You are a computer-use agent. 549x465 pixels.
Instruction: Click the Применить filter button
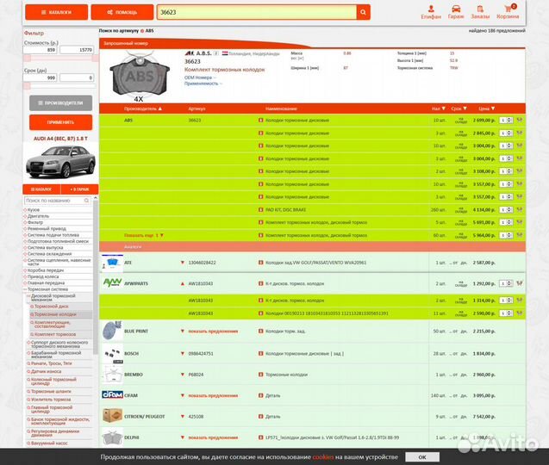[x=61, y=122]
